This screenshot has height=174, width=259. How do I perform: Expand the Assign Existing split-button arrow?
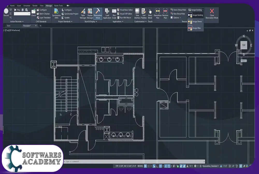point(203,10)
